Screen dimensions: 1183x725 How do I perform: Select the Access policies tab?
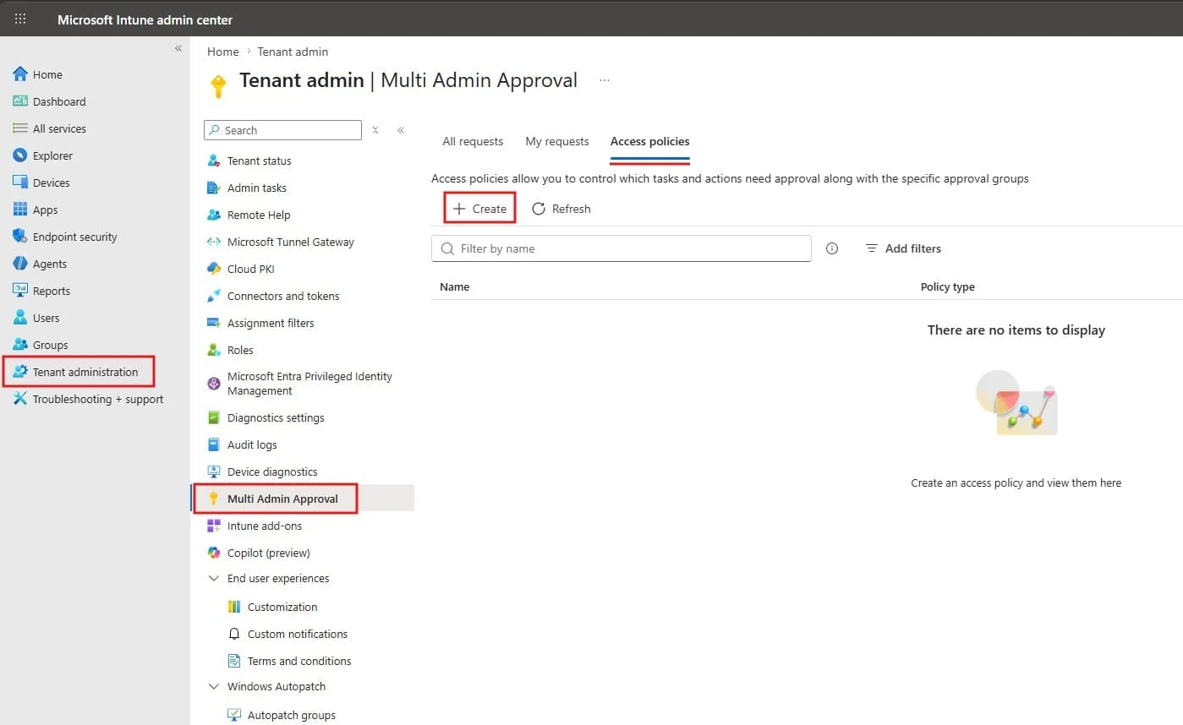pyautogui.click(x=650, y=141)
